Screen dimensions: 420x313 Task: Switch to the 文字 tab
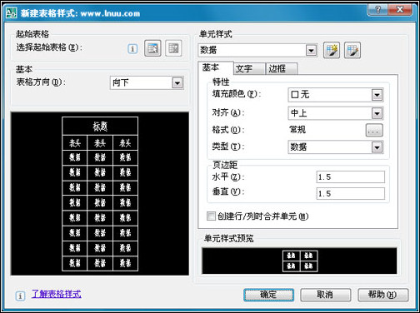pyautogui.click(x=248, y=68)
